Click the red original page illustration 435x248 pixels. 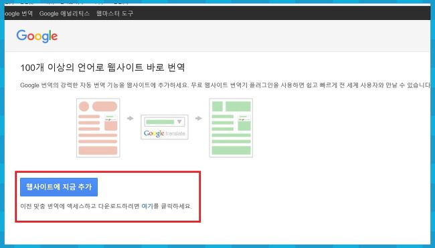pyautogui.click(x=98, y=128)
